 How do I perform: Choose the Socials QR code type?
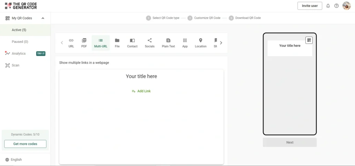[x=150, y=43]
